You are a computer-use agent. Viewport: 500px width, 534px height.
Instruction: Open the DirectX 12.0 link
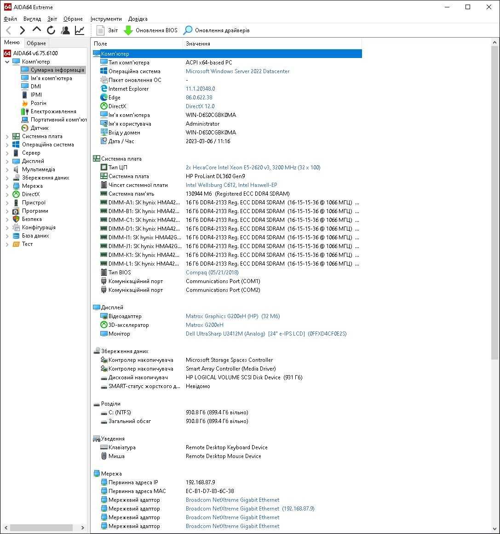pos(200,106)
